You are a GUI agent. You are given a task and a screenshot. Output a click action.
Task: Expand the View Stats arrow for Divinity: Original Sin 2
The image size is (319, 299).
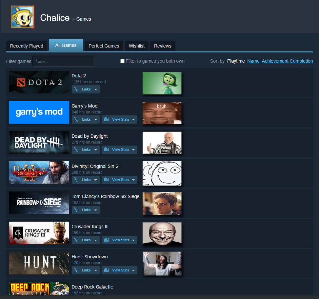(x=133, y=180)
